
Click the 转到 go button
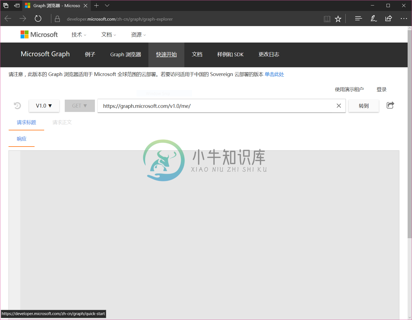pos(364,106)
